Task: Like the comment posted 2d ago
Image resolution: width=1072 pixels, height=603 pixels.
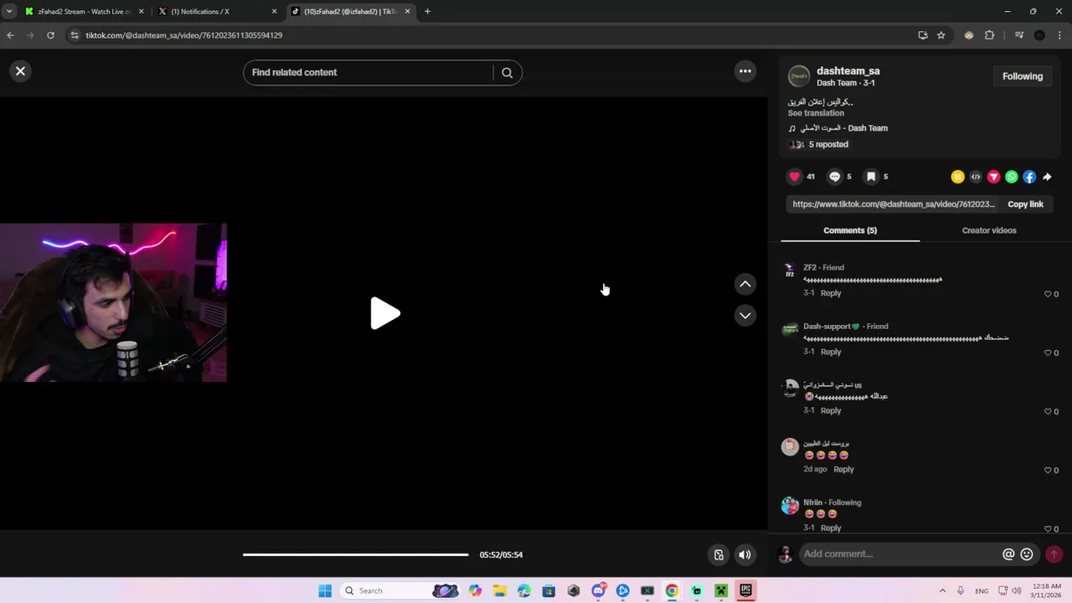Action: click(1048, 470)
